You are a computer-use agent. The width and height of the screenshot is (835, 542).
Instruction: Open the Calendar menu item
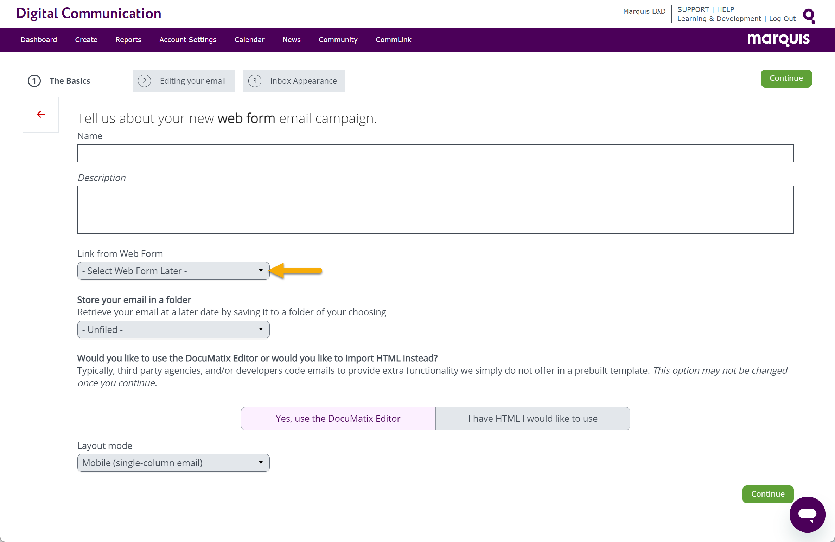(x=249, y=40)
